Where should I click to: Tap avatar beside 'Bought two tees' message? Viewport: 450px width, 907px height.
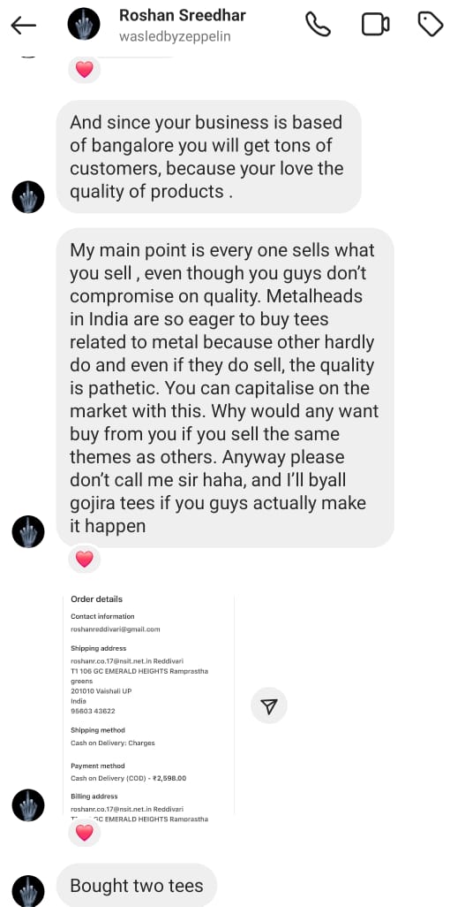pos(28,891)
